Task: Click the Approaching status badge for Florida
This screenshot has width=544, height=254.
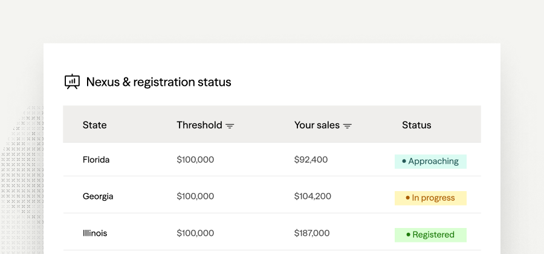Action: point(430,161)
